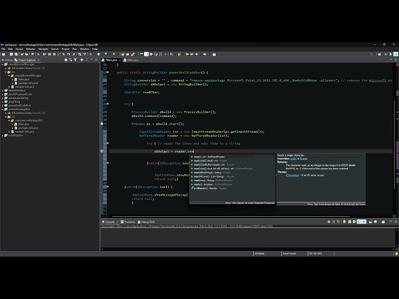399x299 pixels.
Task: Collapse com.removePackageGUI package node
Action: tap(9, 120)
